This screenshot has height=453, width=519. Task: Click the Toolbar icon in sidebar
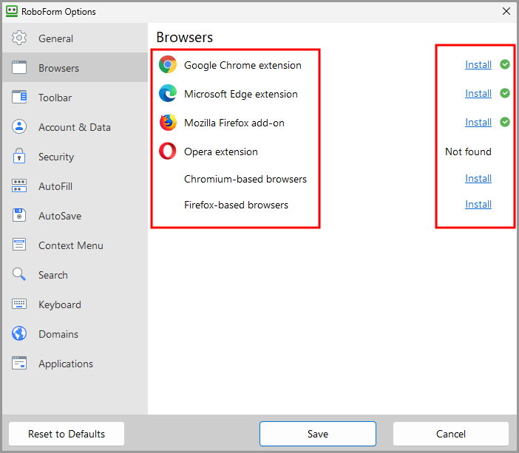tap(19, 97)
